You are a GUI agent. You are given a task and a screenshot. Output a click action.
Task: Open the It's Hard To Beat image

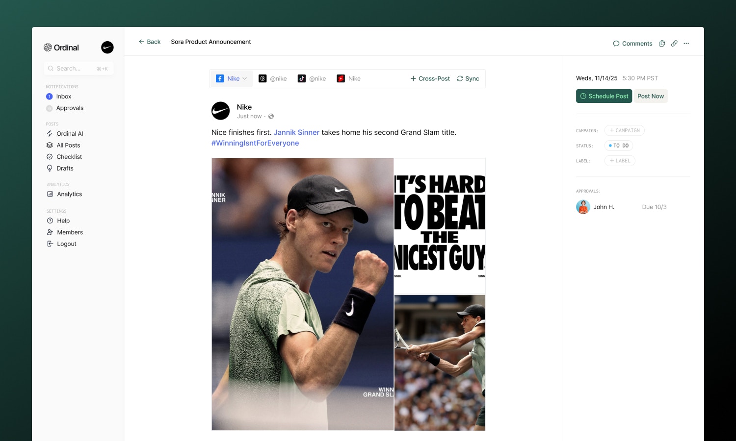(x=440, y=226)
